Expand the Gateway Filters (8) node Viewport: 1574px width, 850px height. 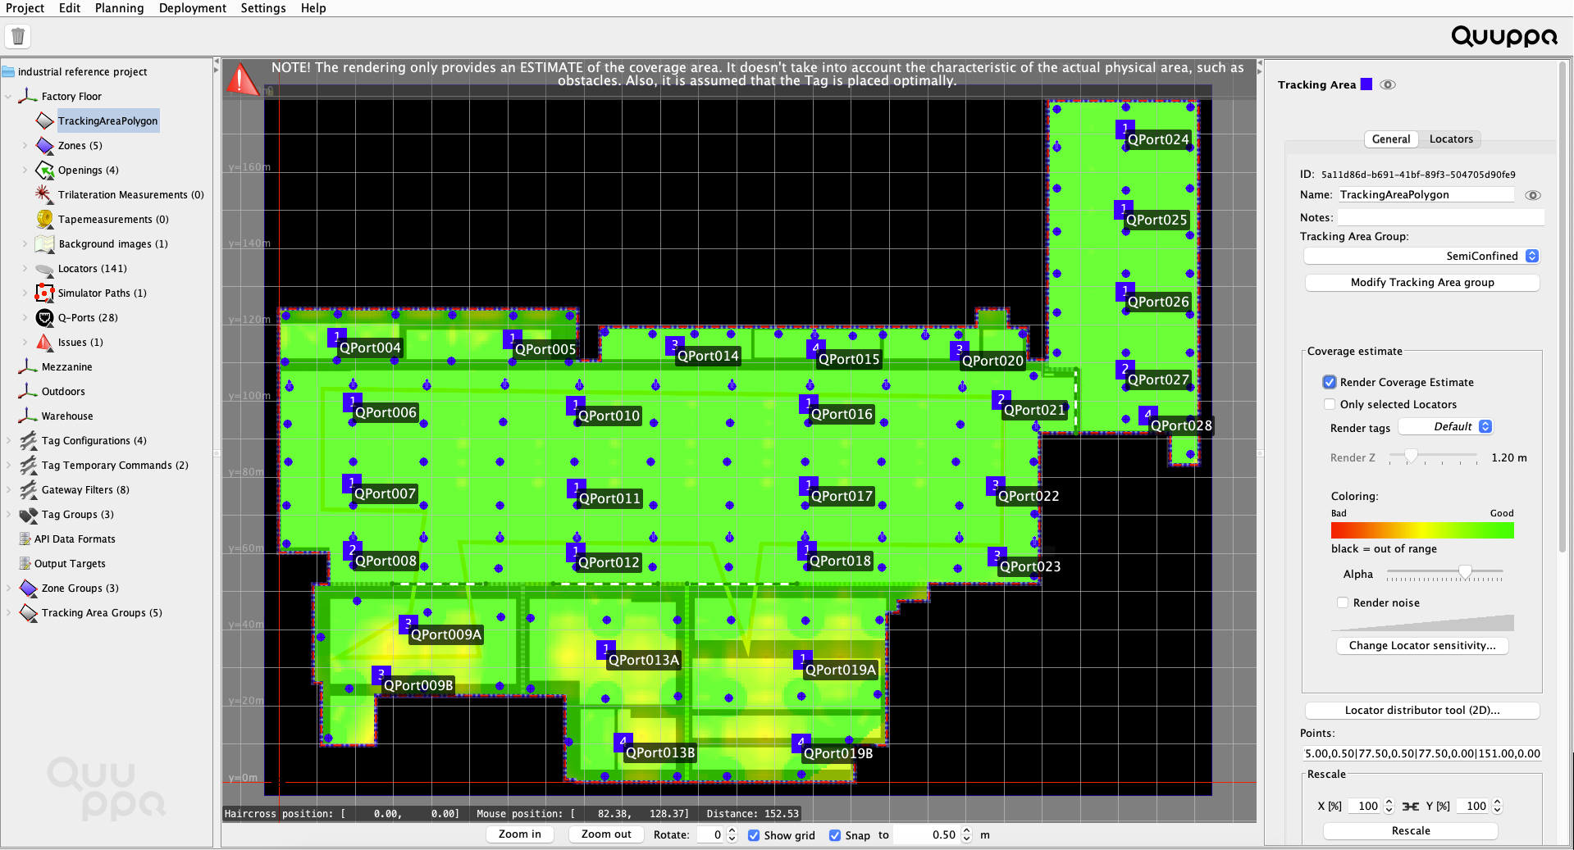9,489
